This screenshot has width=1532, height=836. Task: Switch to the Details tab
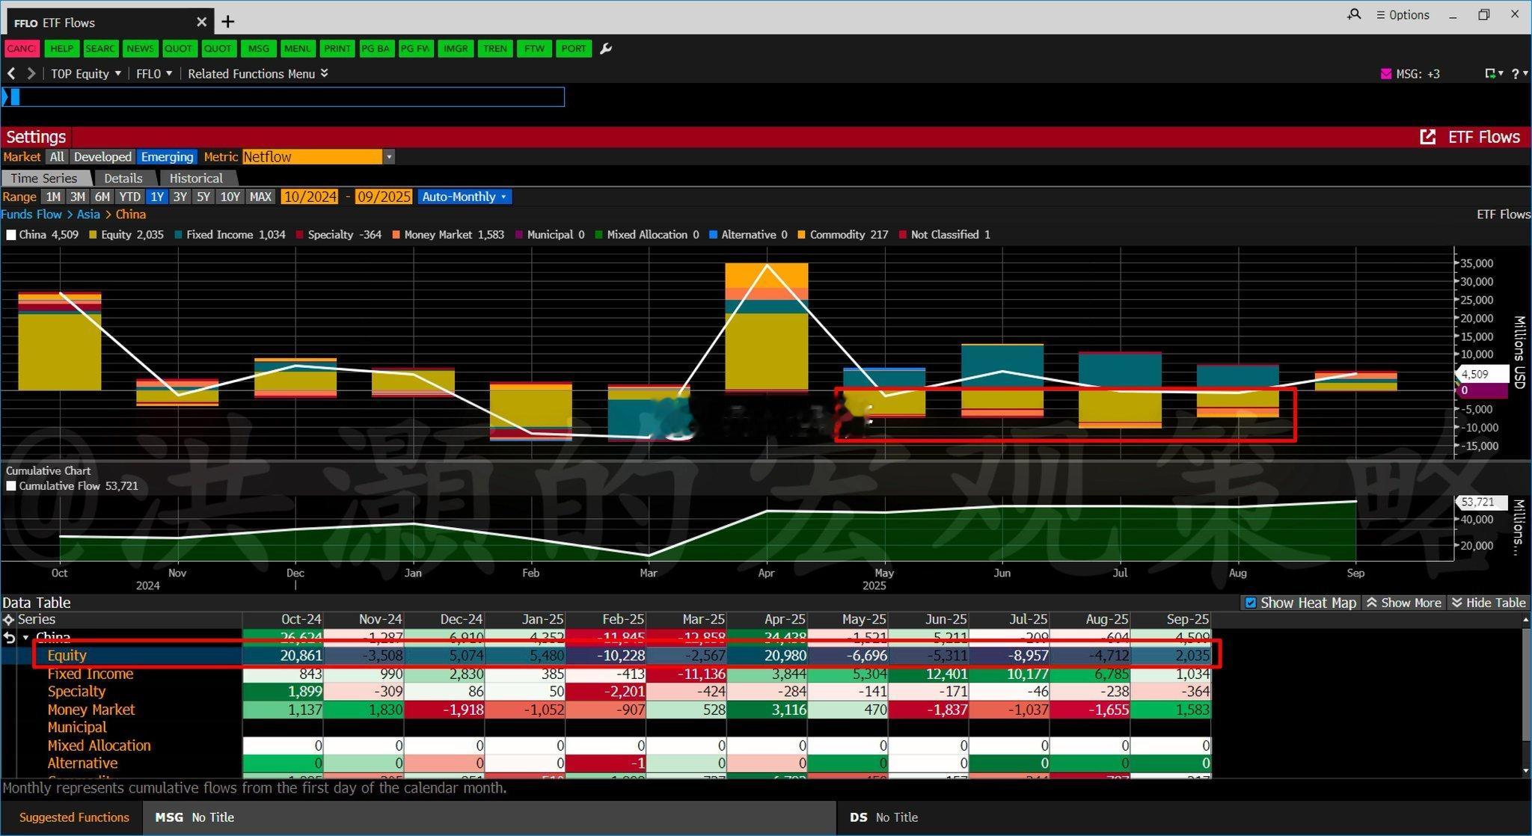click(x=123, y=178)
